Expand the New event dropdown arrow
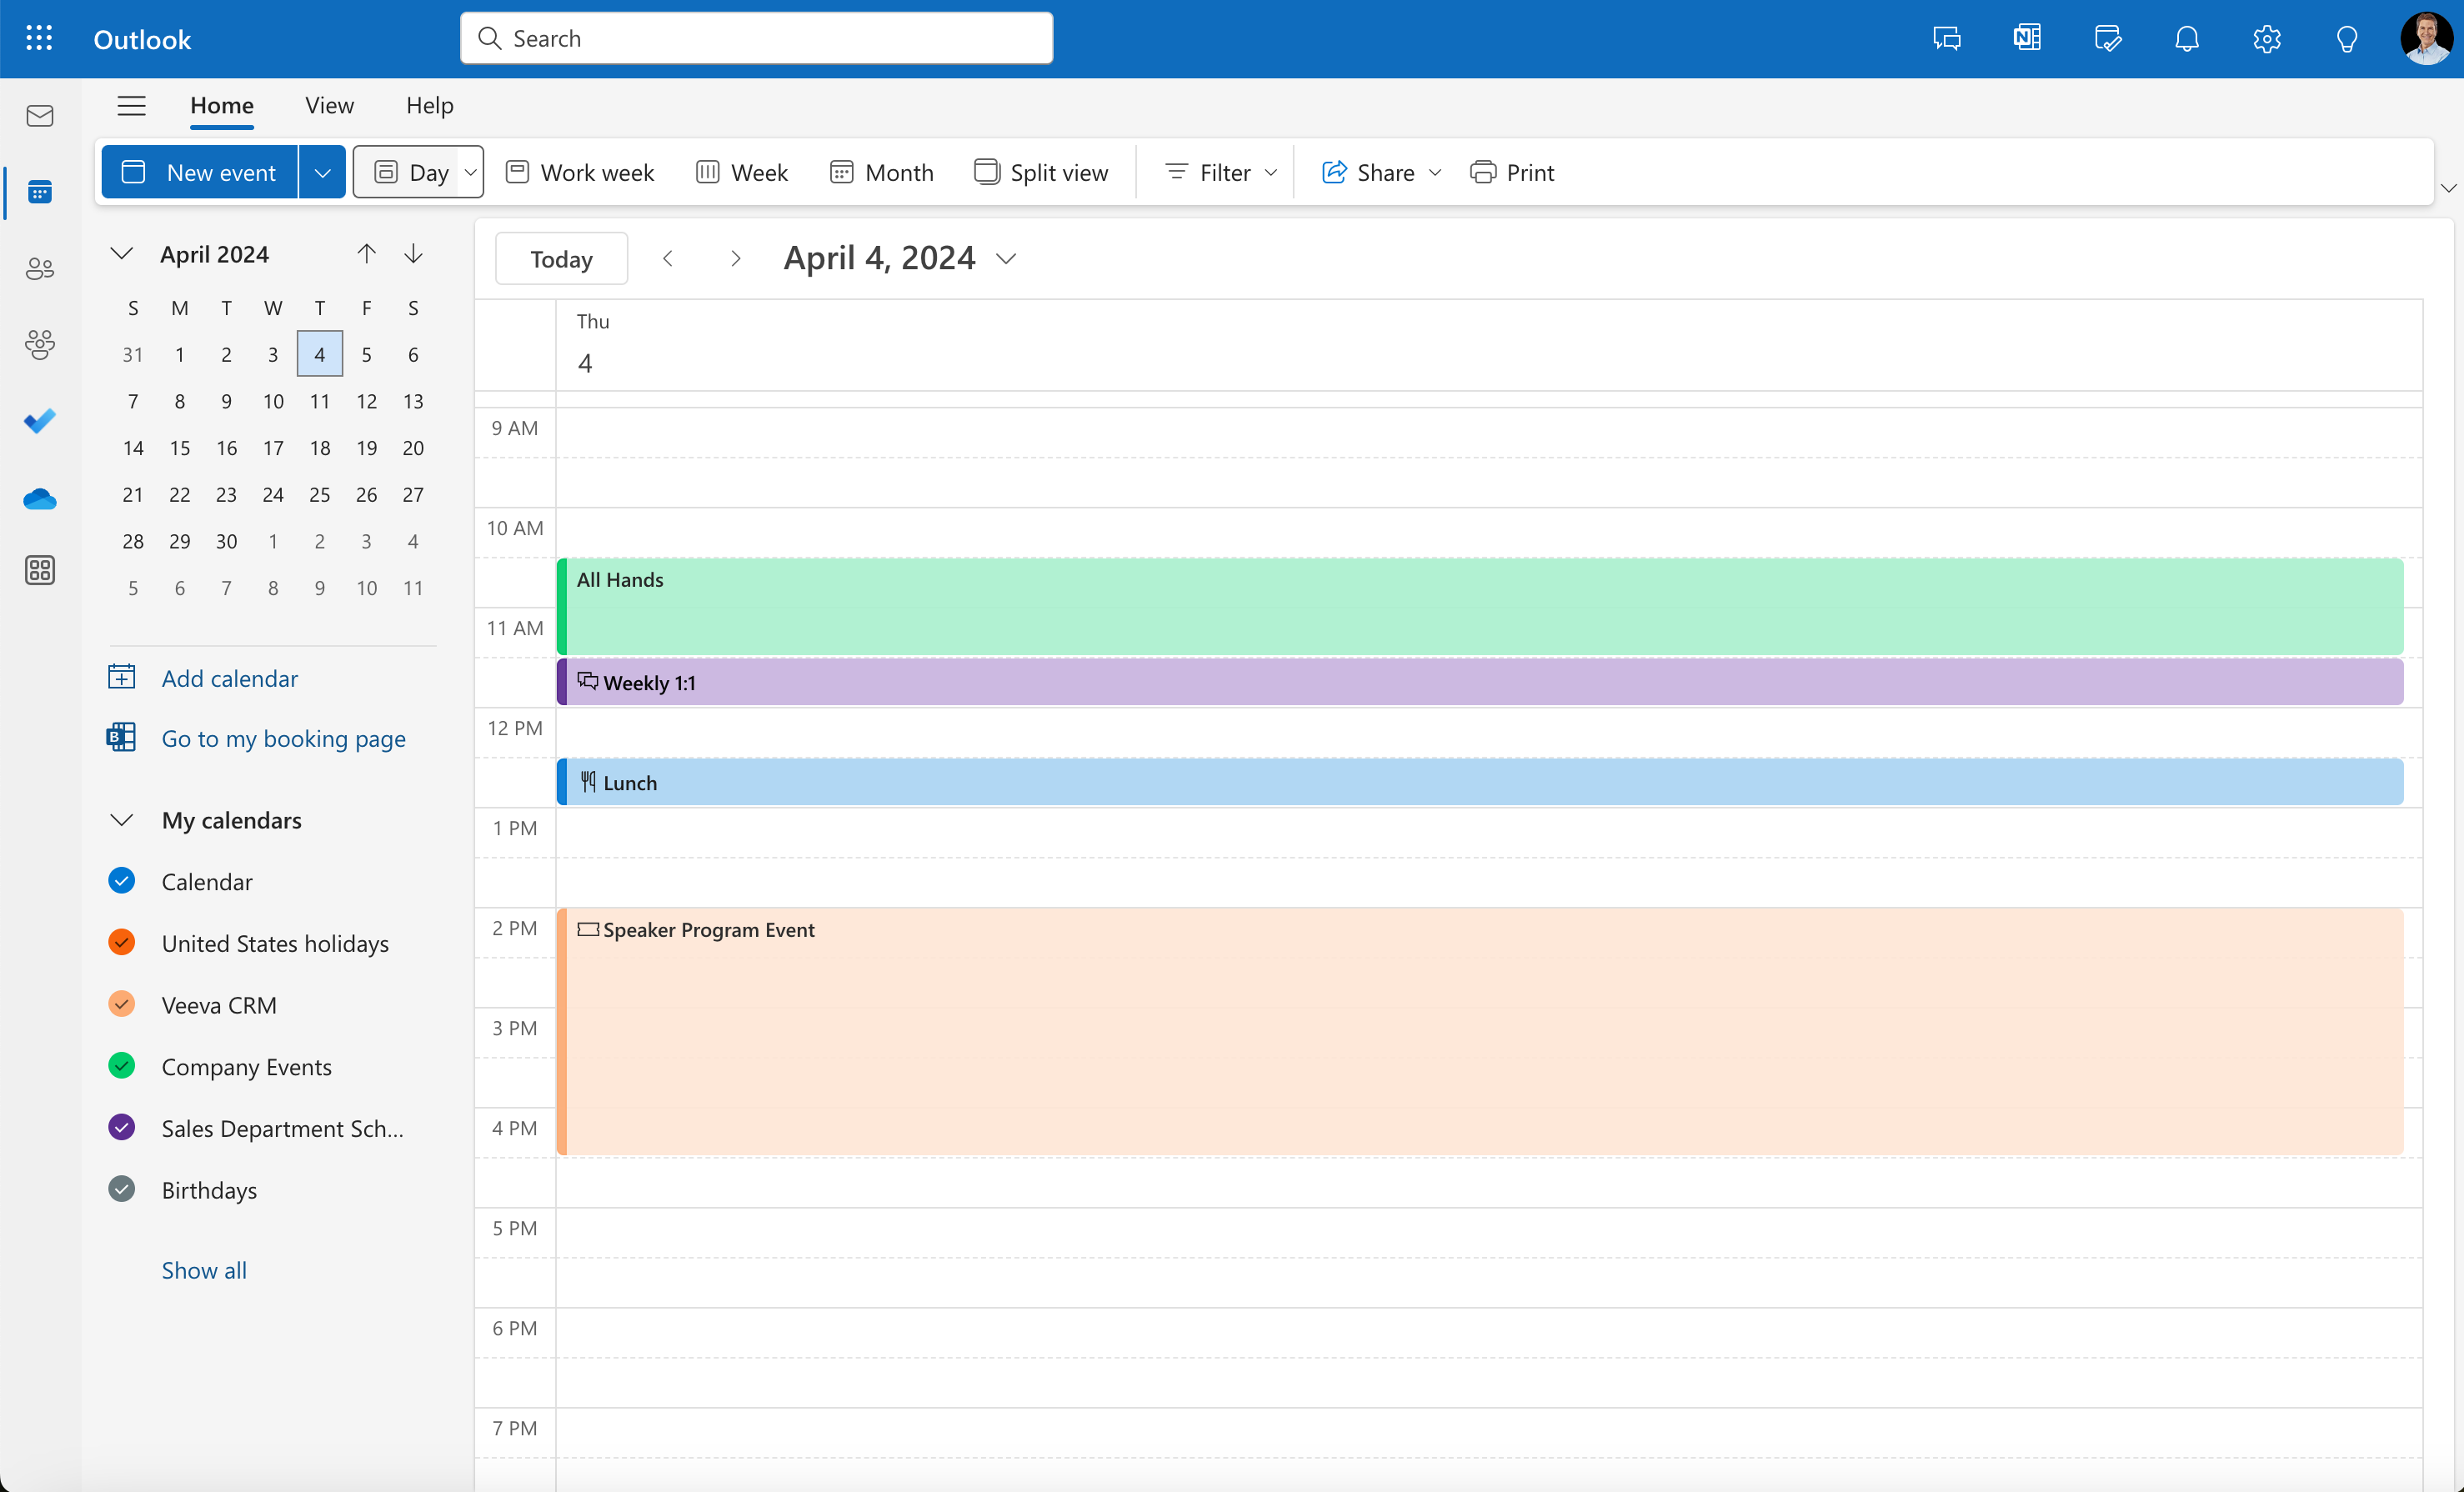The width and height of the screenshot is (2464, 1492). point(322,172)
